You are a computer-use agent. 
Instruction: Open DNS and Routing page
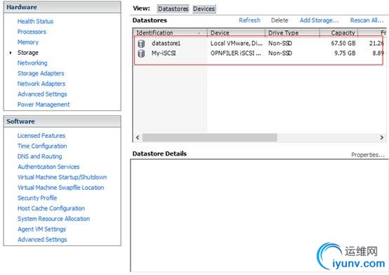40,157
